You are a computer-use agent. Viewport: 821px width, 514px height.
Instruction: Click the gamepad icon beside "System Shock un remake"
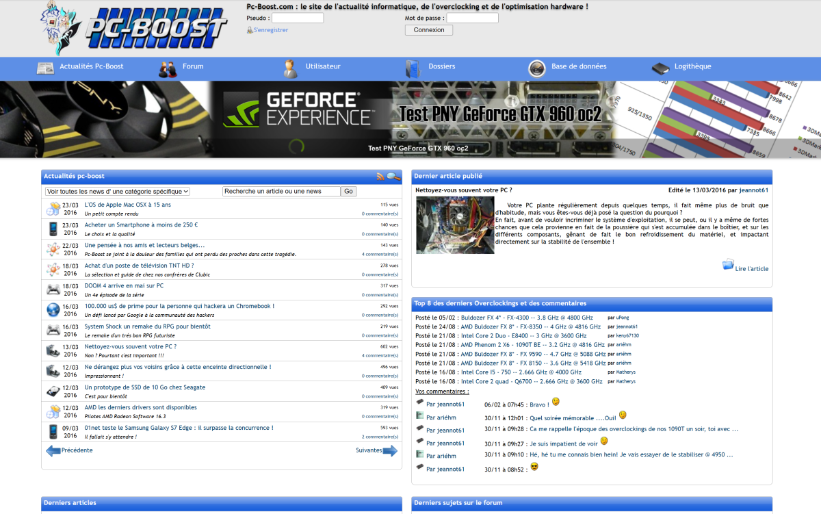tap(53, 330)
